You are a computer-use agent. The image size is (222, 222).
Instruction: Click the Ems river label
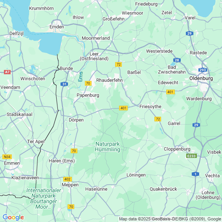[81, 77]
